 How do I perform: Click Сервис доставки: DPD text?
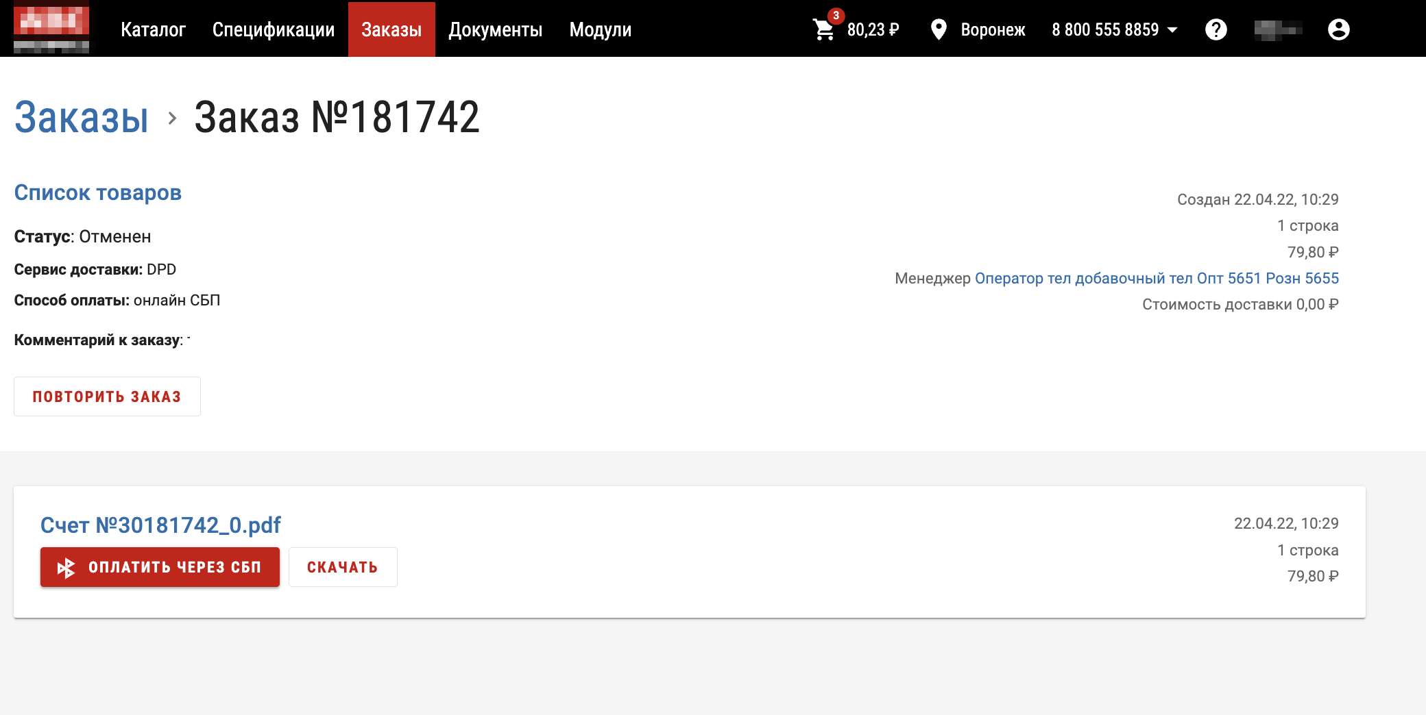pyautogui.click(x=95, y=269)
